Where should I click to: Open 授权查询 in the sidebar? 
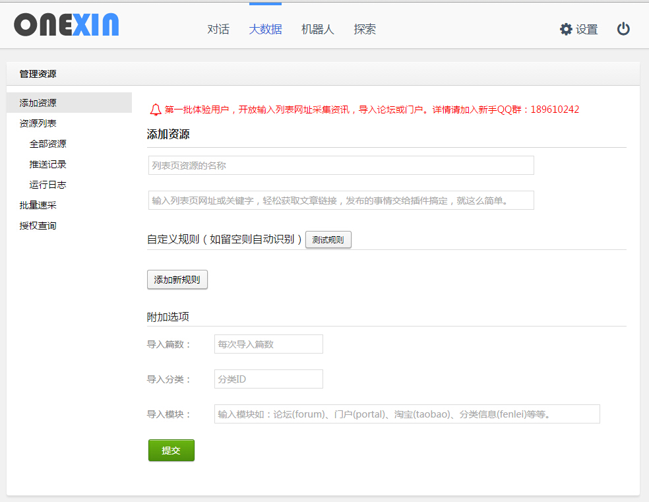[38, 226]
